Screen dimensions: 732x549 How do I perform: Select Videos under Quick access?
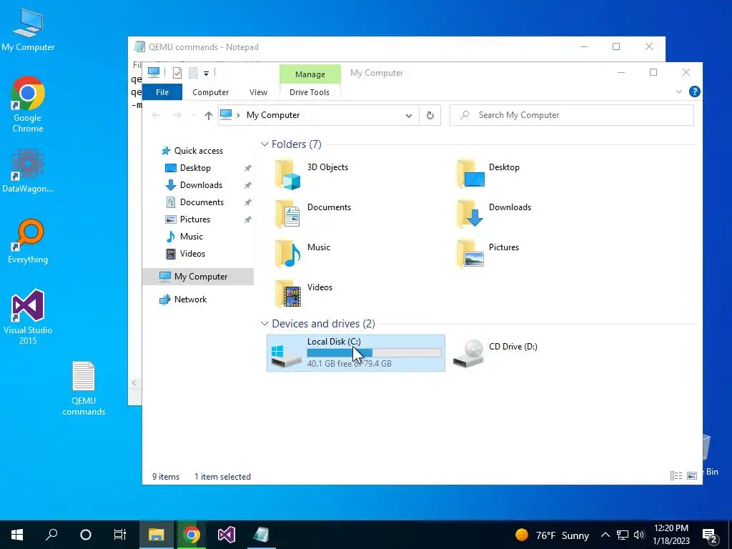point(192,254)
